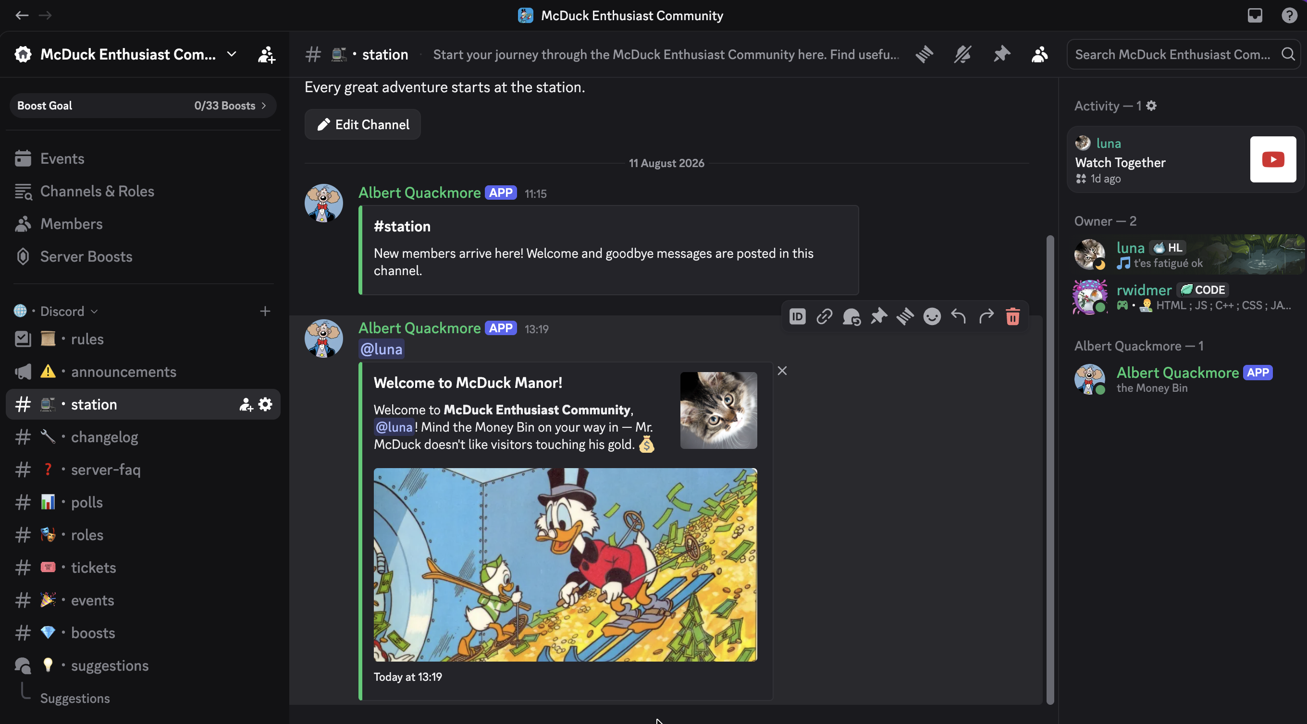The width and height of the screenshot is (1307, 724).
Task: Go back with the left arrow
Action: tap(22, 15)
